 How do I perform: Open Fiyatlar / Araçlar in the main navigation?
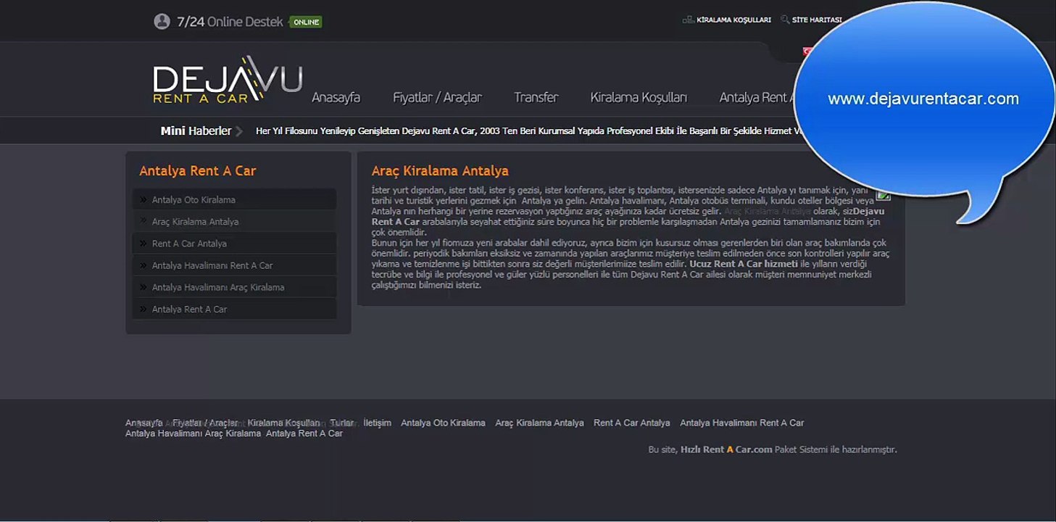click(437, 97)
